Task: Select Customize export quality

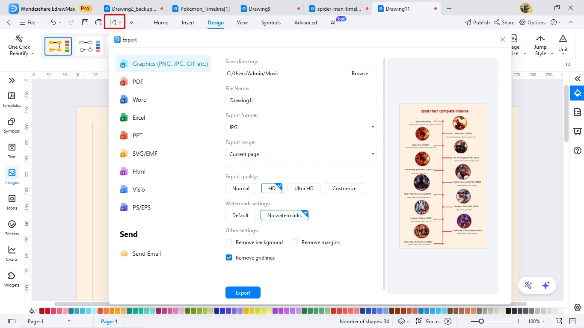Action: 344,188
